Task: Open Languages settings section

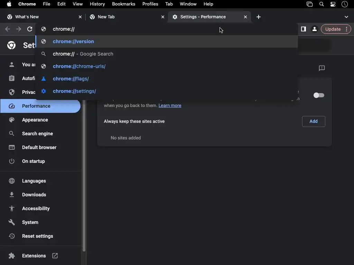Action: [x=40, y=181]
